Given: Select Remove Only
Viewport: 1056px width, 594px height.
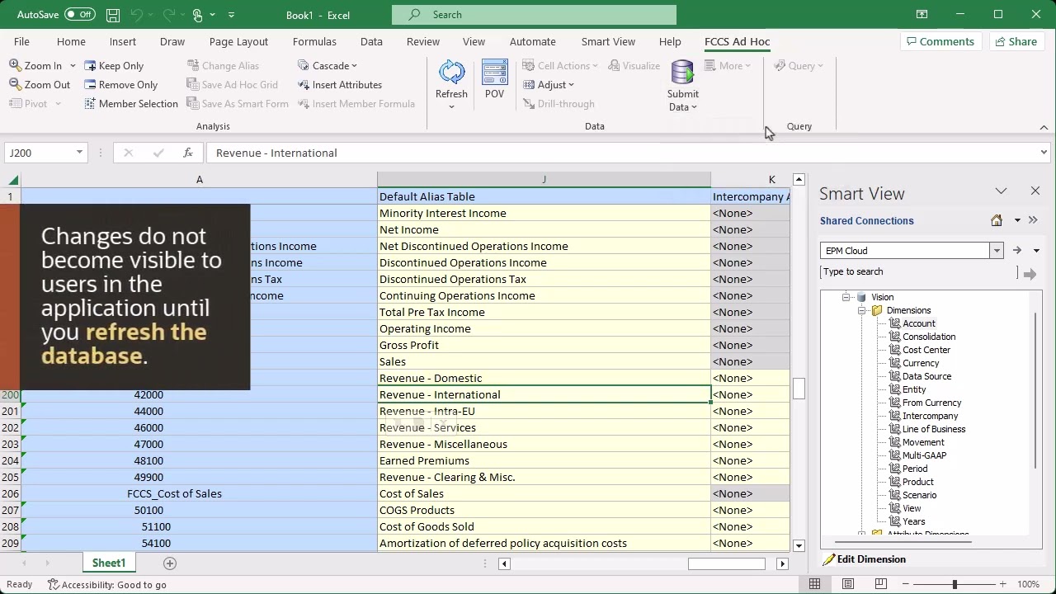Looking at the screenshot, I should [120, 85].
